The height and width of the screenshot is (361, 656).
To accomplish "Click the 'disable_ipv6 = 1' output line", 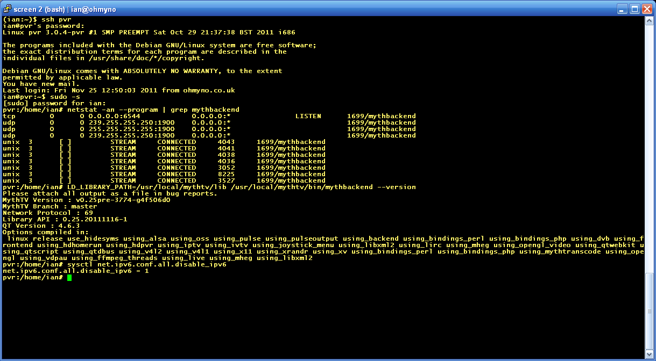I will 75,271.
